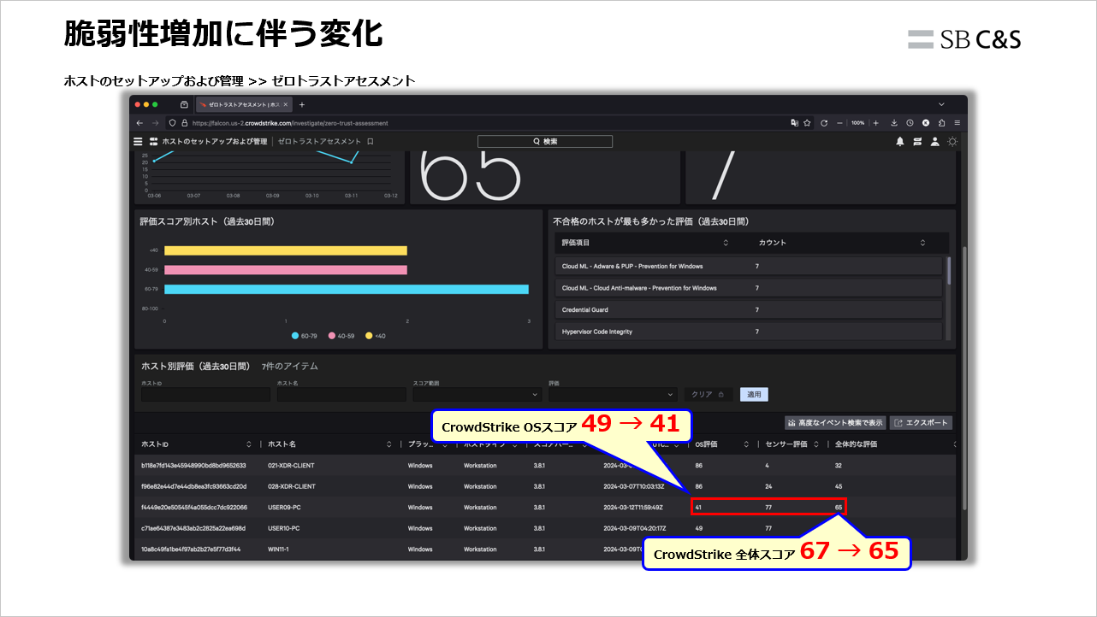Viewport: 1097px width, 617px height.
Task: Open the Falcon hamburger navigation menu
Action: 137,141
